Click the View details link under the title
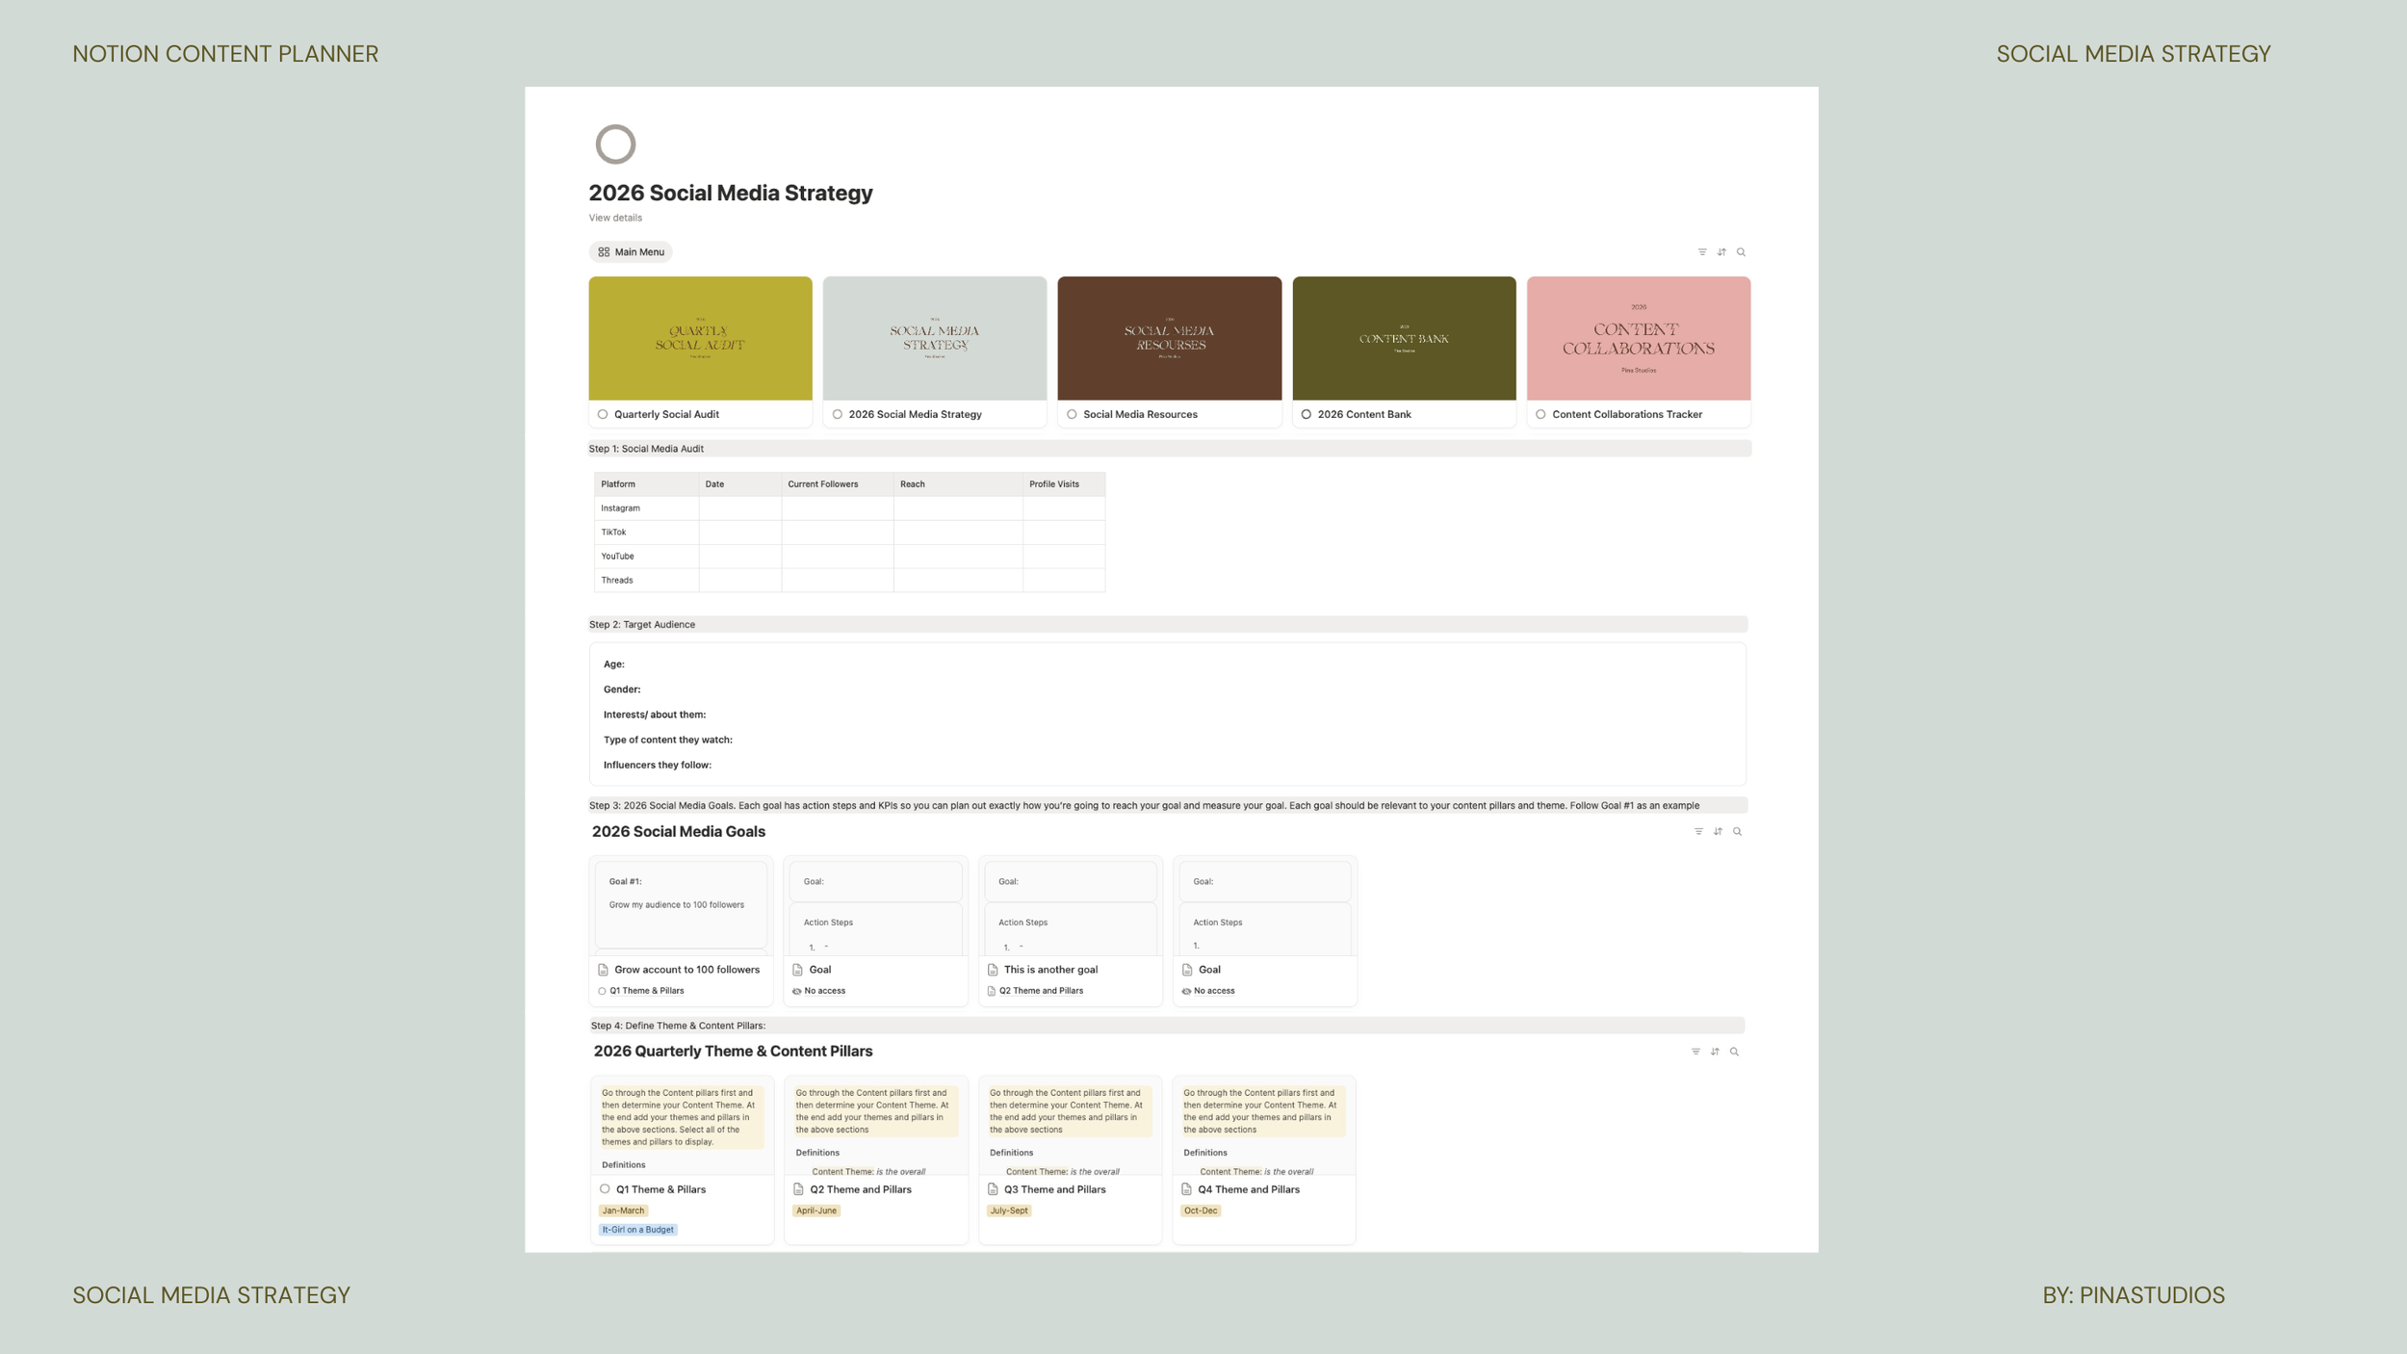 [x=614, y=218]
